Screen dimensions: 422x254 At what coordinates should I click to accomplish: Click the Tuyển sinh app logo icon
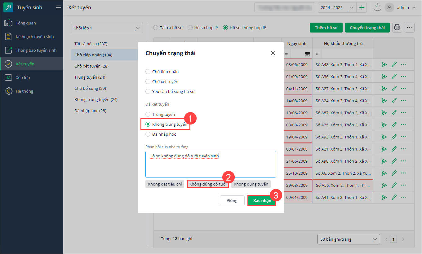[8, 7]
